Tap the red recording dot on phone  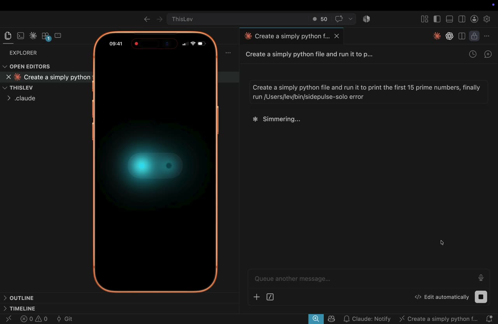(x=136, y=44)
